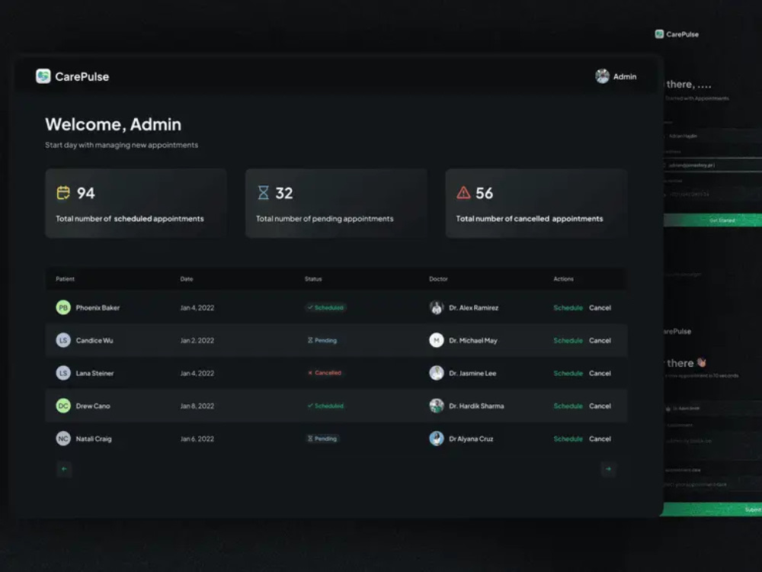This screenshot has height=572, width=762.
Task: Click the Get Started button in background window
Action: (x=713, y=220)
